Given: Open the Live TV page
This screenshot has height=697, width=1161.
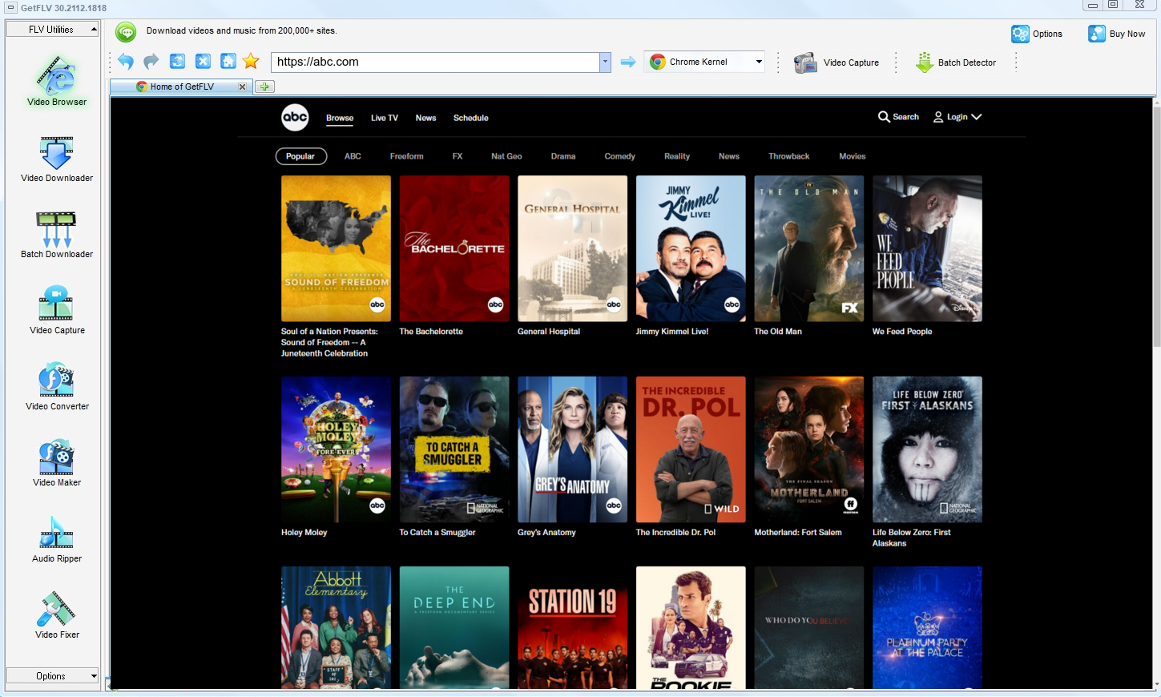Looking at the screenshot, I should point(385,118).
